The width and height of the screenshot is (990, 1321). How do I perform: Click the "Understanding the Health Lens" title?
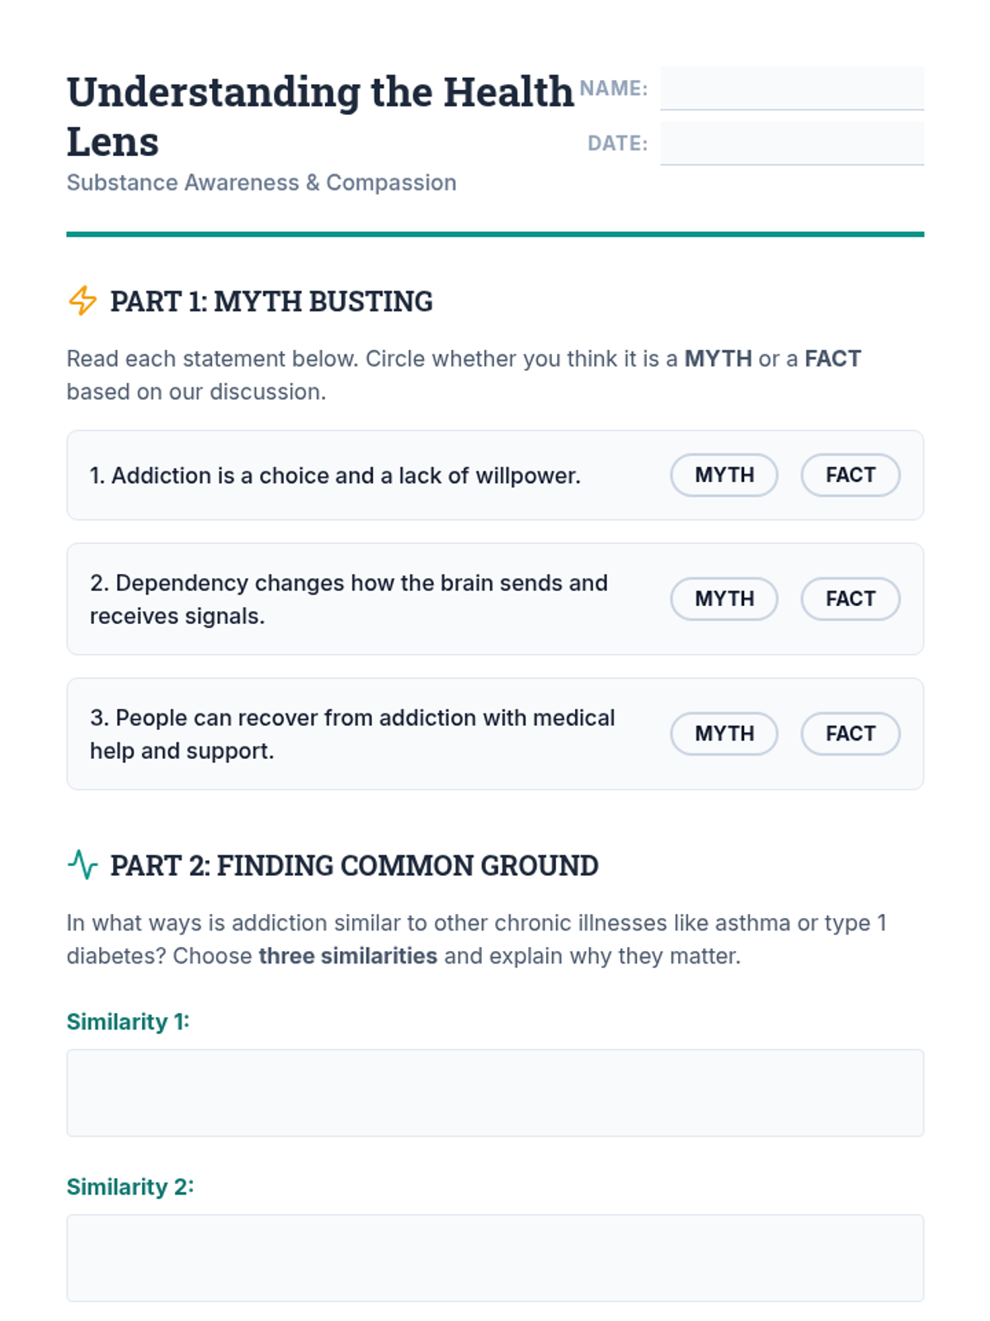tap(319, 116)
